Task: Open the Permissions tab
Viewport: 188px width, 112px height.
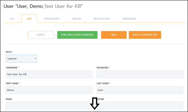Action: 129,19
